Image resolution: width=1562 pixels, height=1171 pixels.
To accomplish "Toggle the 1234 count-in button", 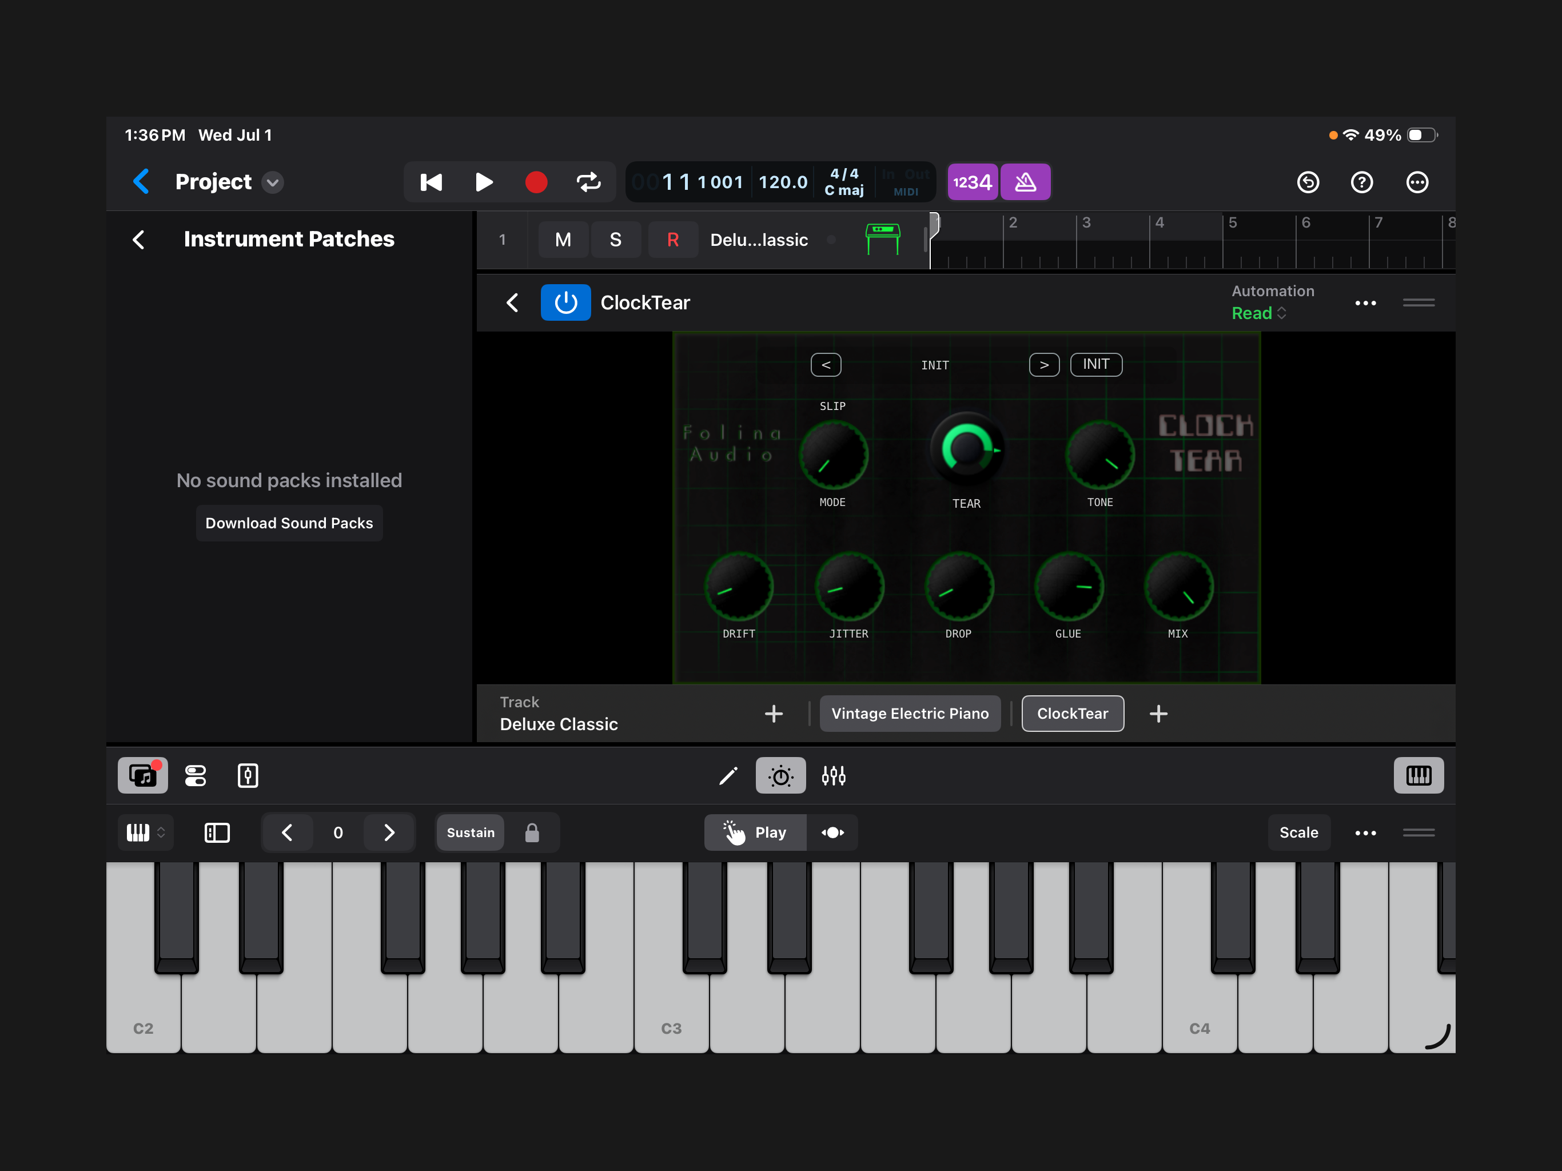I will [973, 182].
